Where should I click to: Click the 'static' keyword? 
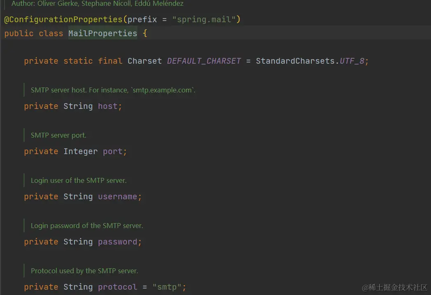(x=78, y=61)
